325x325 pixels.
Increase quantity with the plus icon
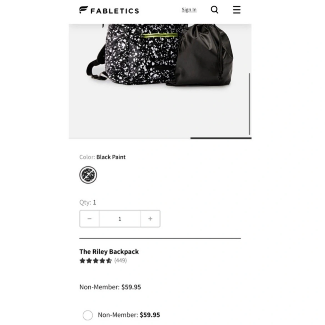(x=150, y=219)
